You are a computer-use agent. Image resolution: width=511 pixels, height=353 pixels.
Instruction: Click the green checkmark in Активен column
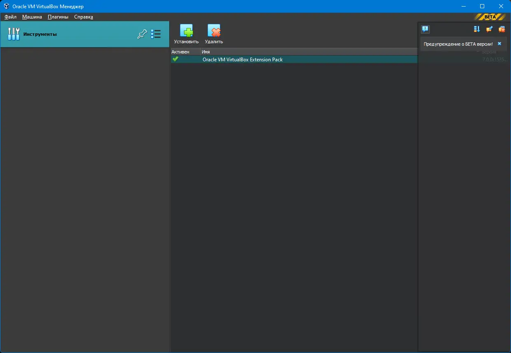(x=175, y=59)
